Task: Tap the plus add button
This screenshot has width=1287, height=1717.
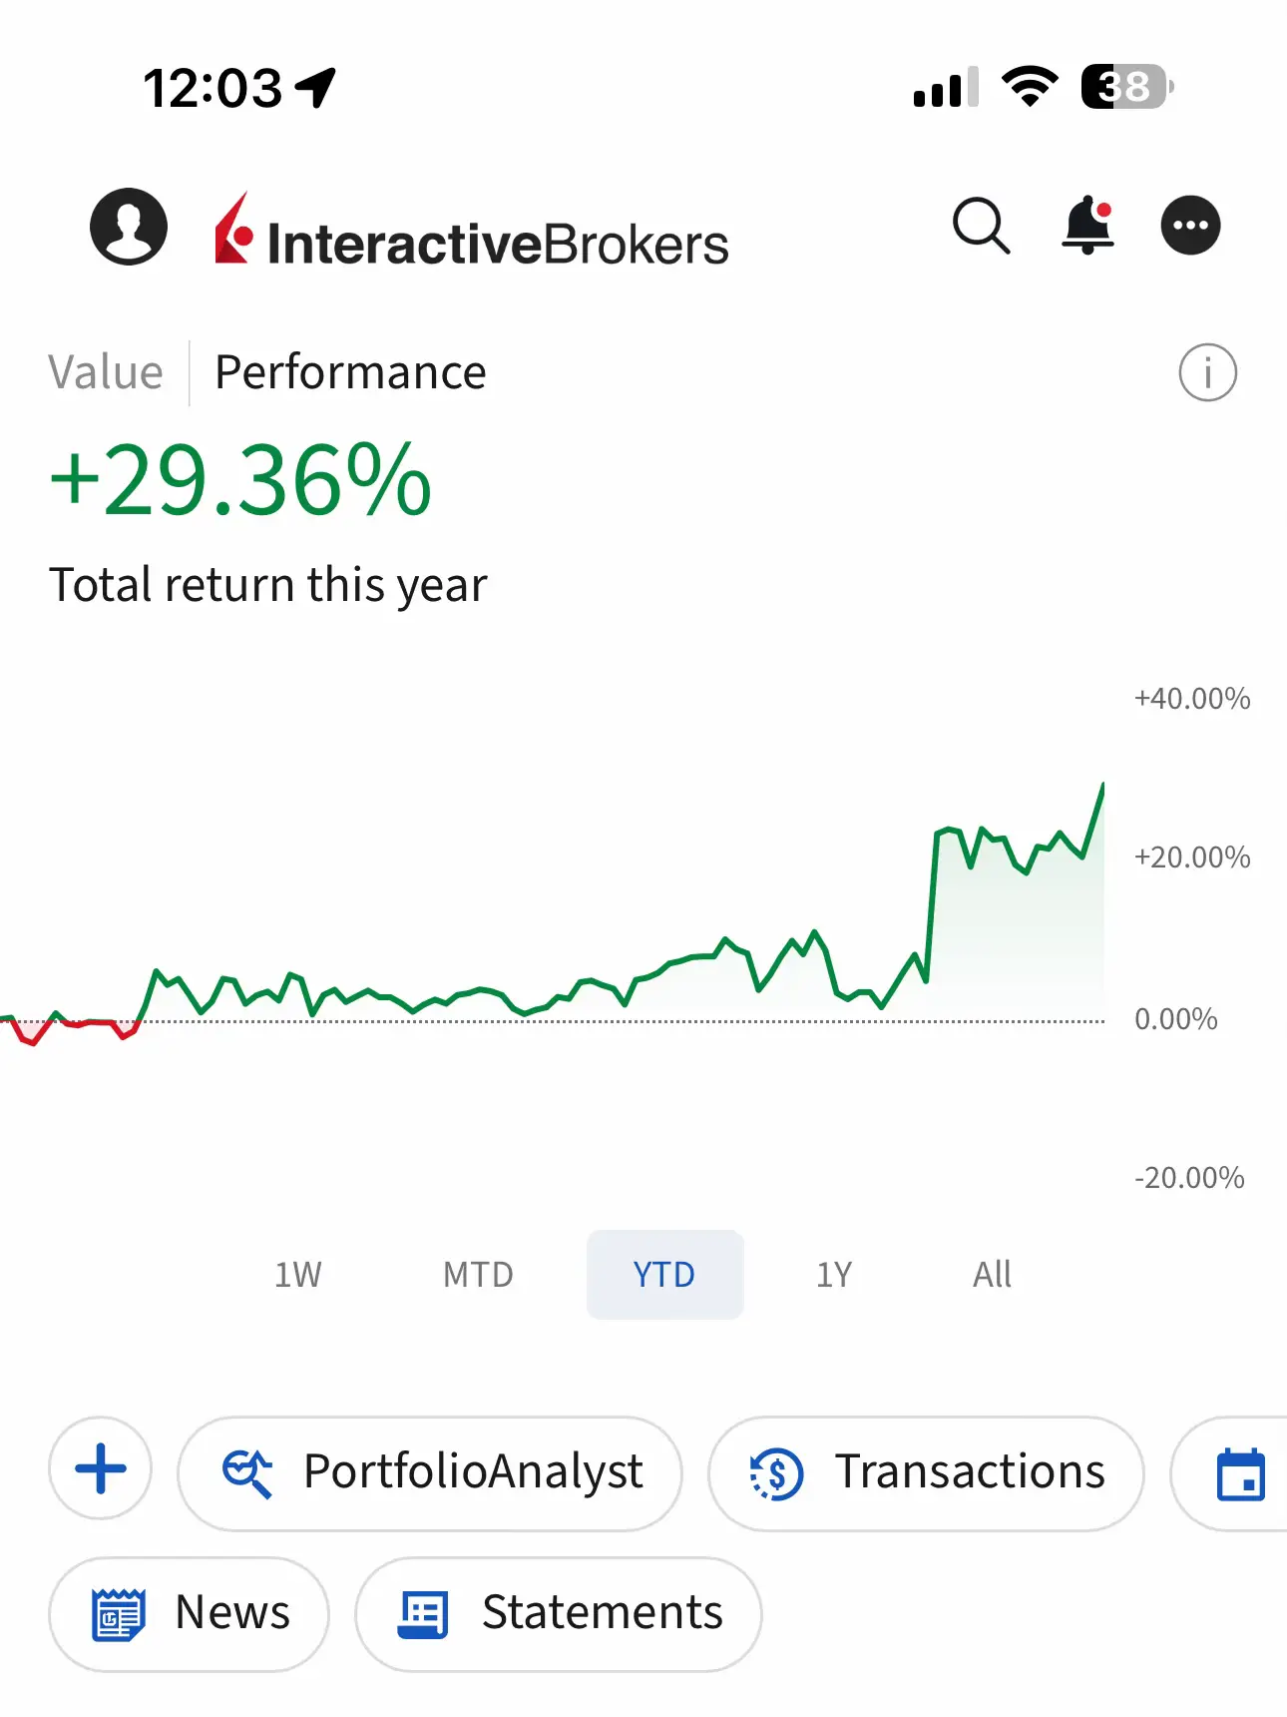Action: (x=101, y=1469)
